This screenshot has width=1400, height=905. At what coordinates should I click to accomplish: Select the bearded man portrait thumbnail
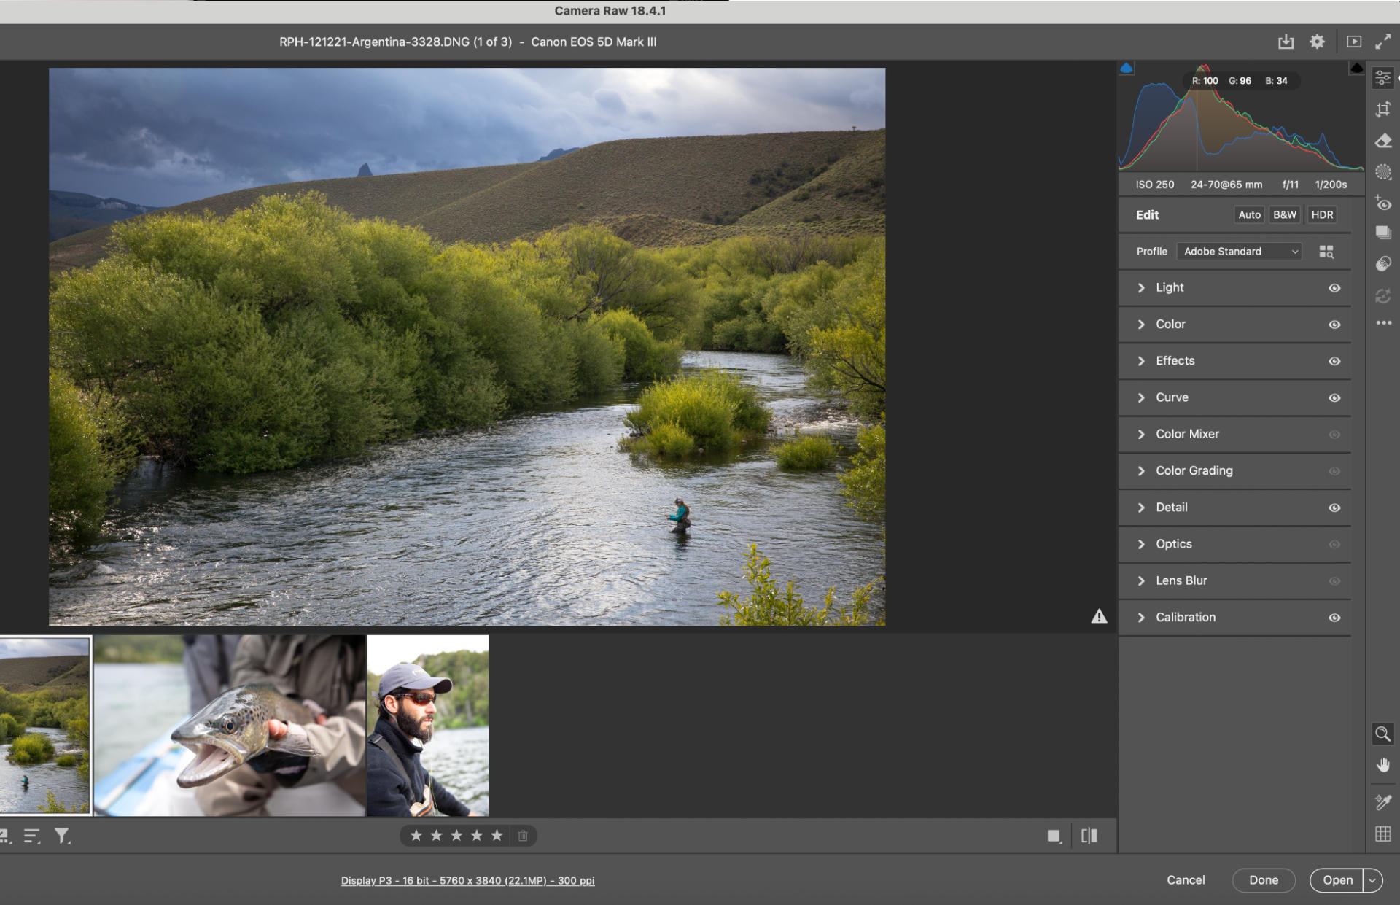coord(428,726)
